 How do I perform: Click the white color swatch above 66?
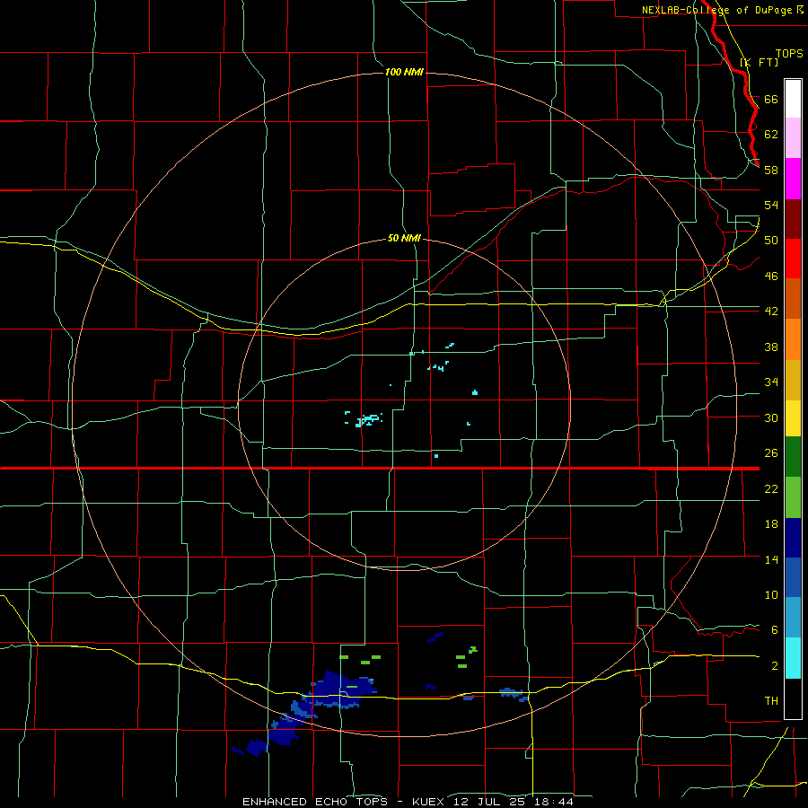coord(793,99)
